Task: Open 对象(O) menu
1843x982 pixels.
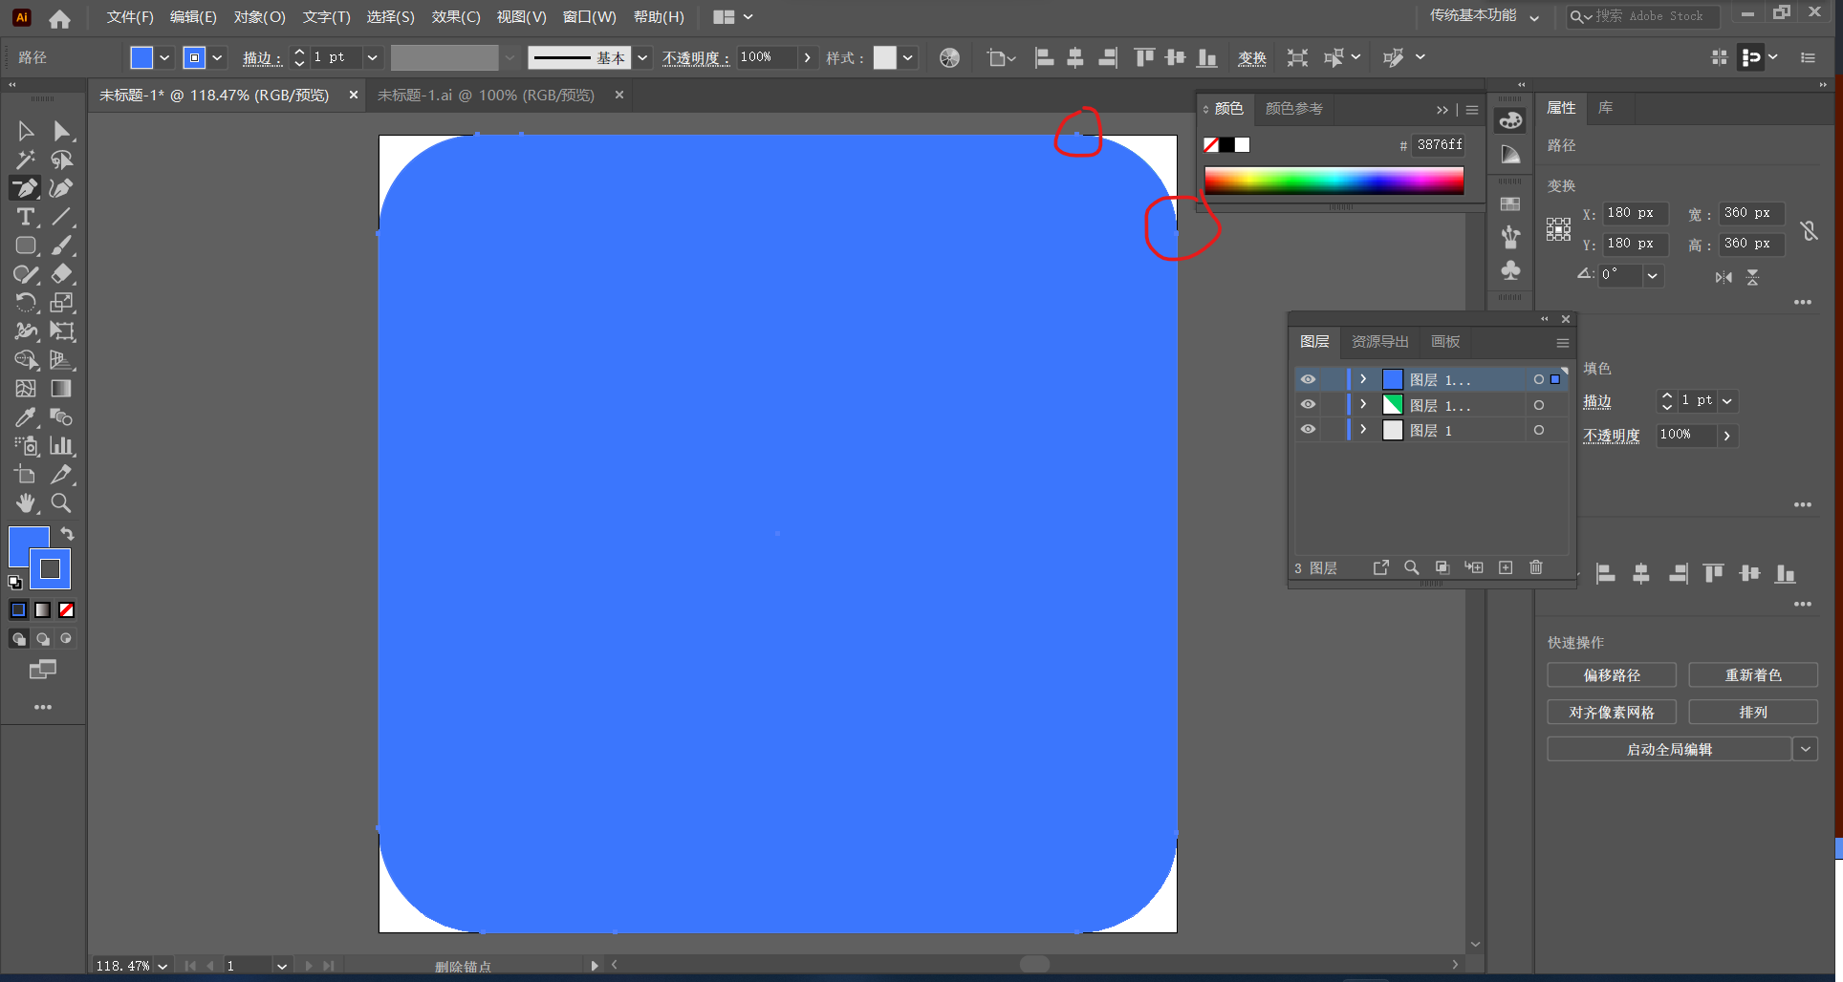Action: point(260,17)
